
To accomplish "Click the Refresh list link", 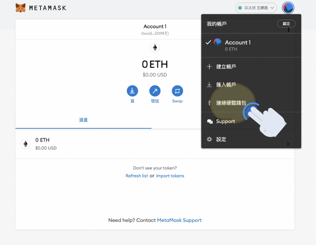I will pos(136,176).
